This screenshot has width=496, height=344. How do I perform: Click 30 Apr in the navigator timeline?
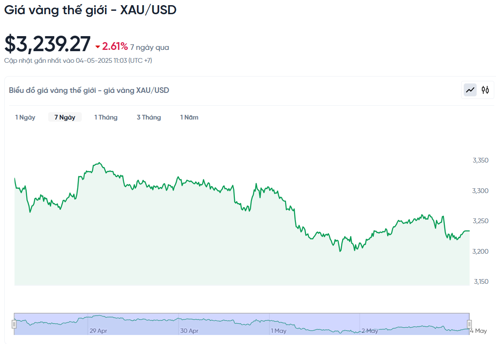(x=189, y=331)
